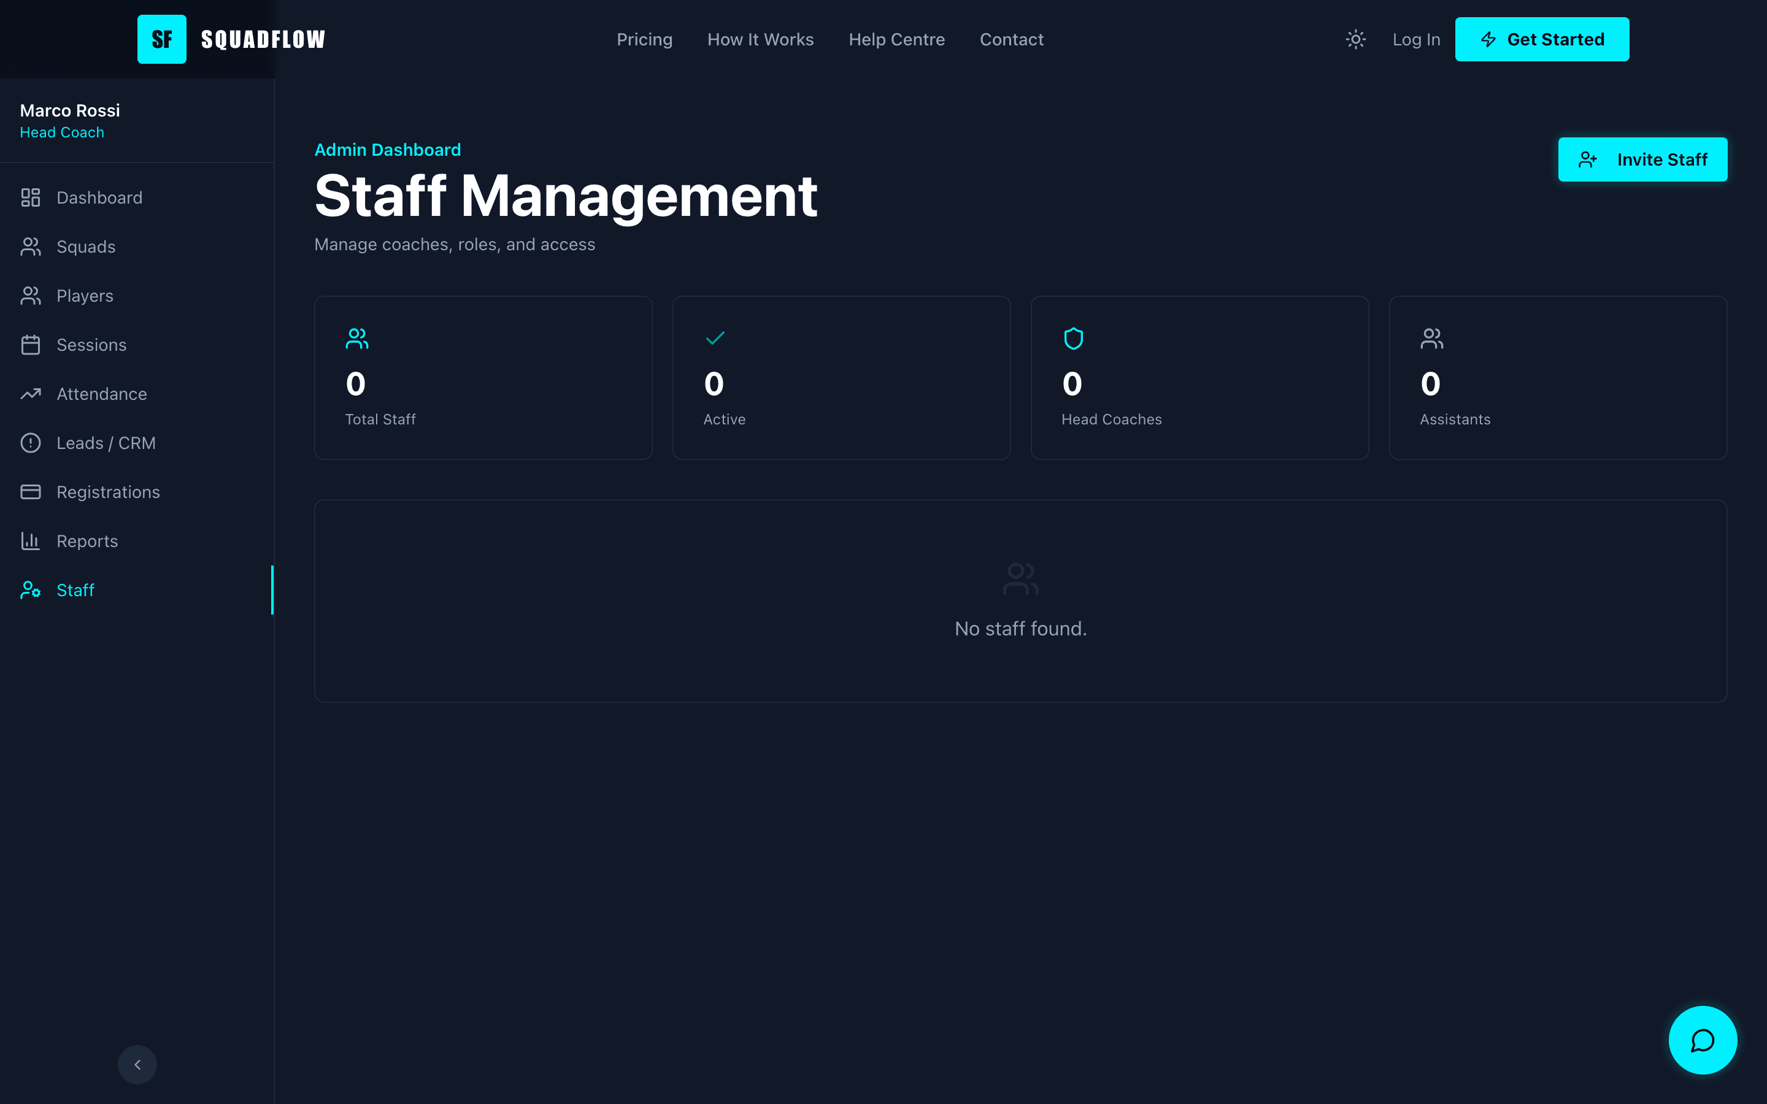Click the Sessions calendar icon
1767x1104 pixels.
pyautogui.click(x=31, y=345)
